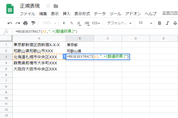Print the spreadsheet
Image resolution: width=178 pixels, height=118 pixels.
tap(25, 23)
